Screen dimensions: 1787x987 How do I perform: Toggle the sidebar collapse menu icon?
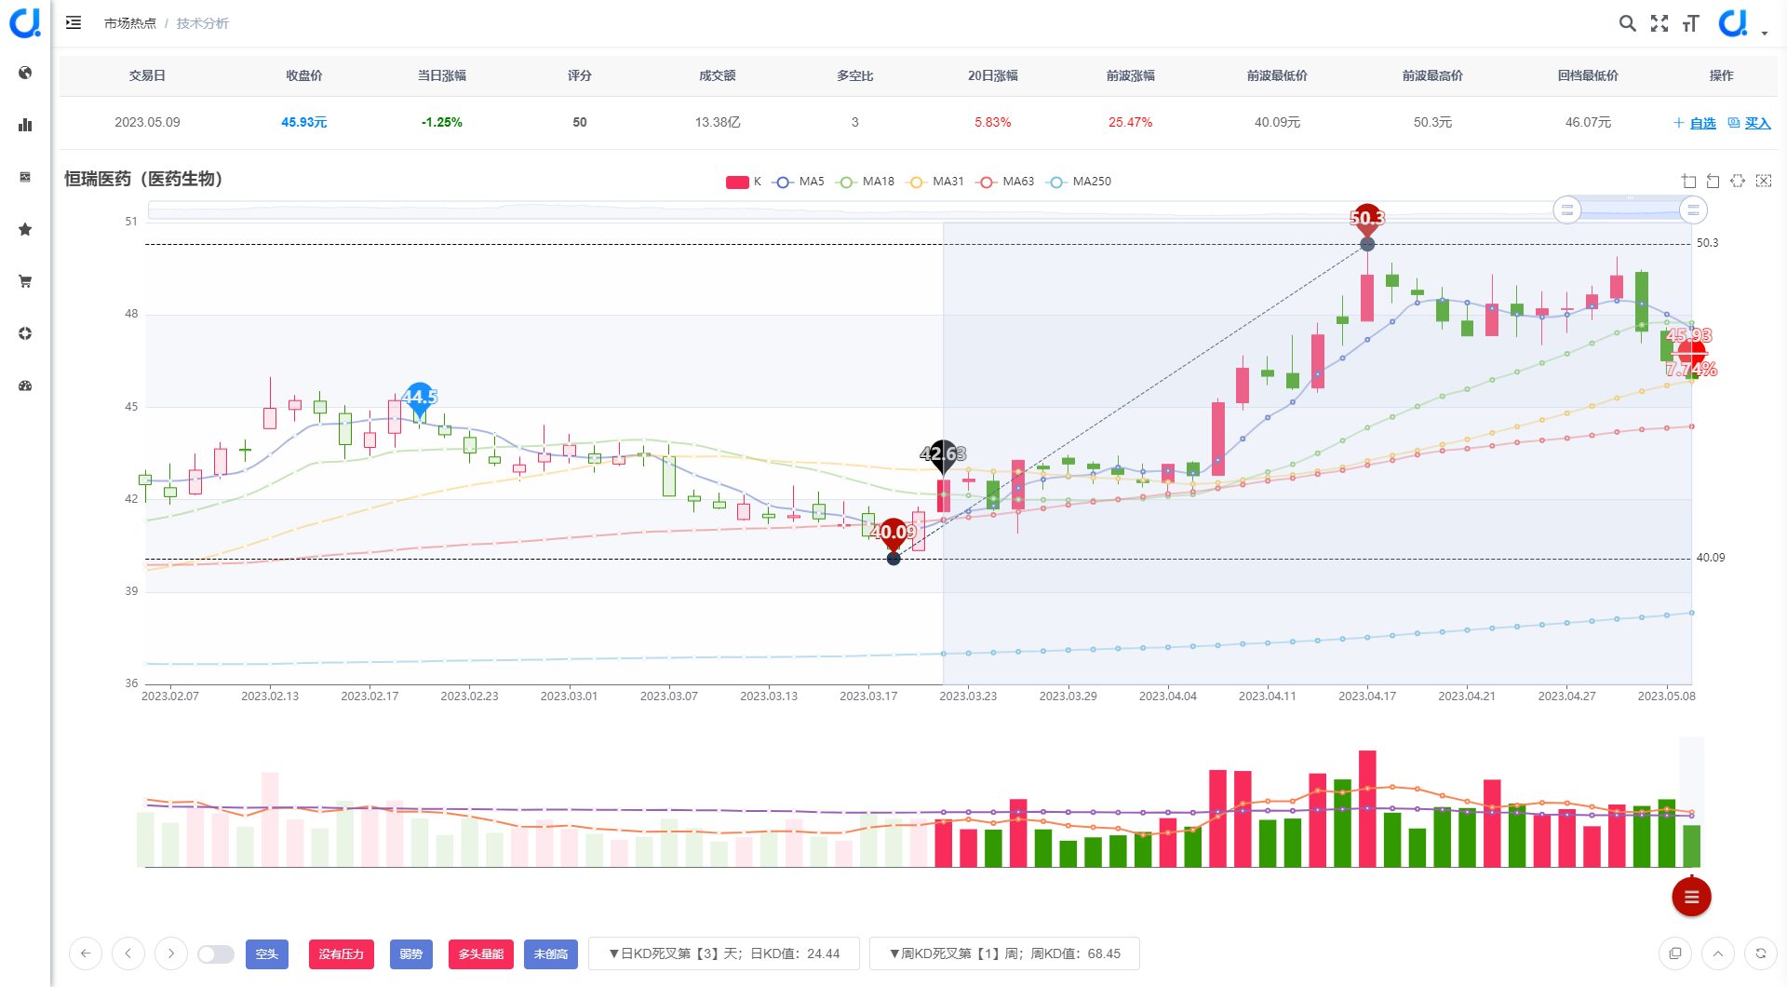coord(74,22)
